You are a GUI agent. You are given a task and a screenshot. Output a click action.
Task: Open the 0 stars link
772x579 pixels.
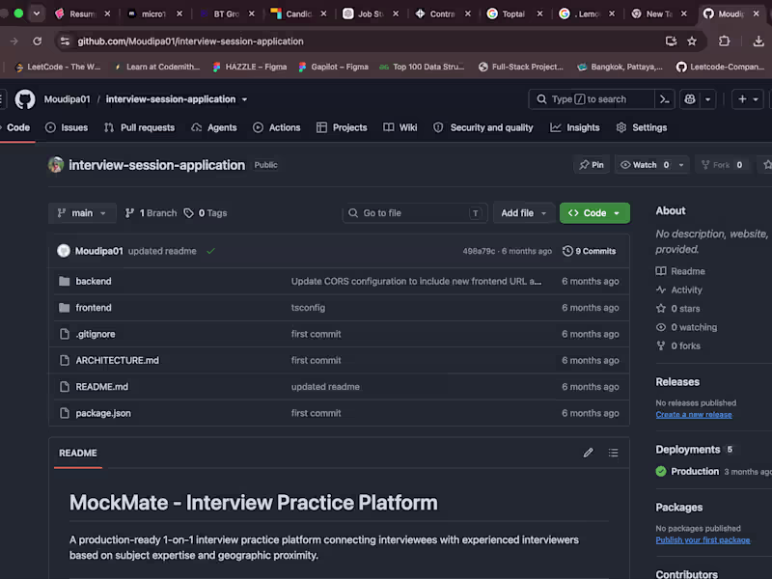pyautogui.click(x=678, y=309)
